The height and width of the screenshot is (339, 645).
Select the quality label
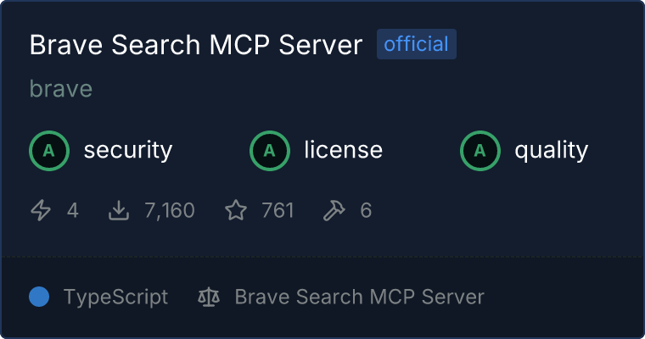click(x=551, y=150)
